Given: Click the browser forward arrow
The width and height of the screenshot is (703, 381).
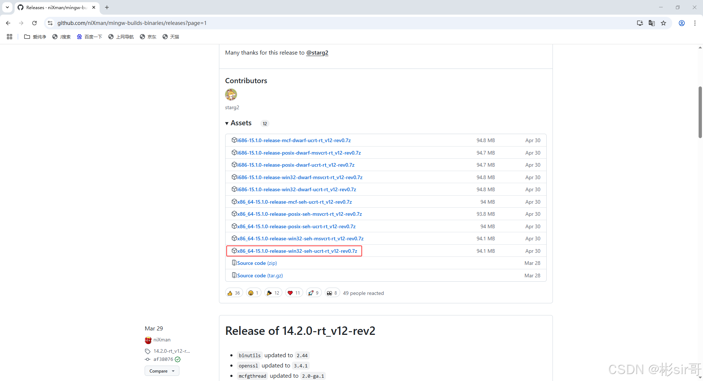Looking at the screenshot, I should (21, 23).
